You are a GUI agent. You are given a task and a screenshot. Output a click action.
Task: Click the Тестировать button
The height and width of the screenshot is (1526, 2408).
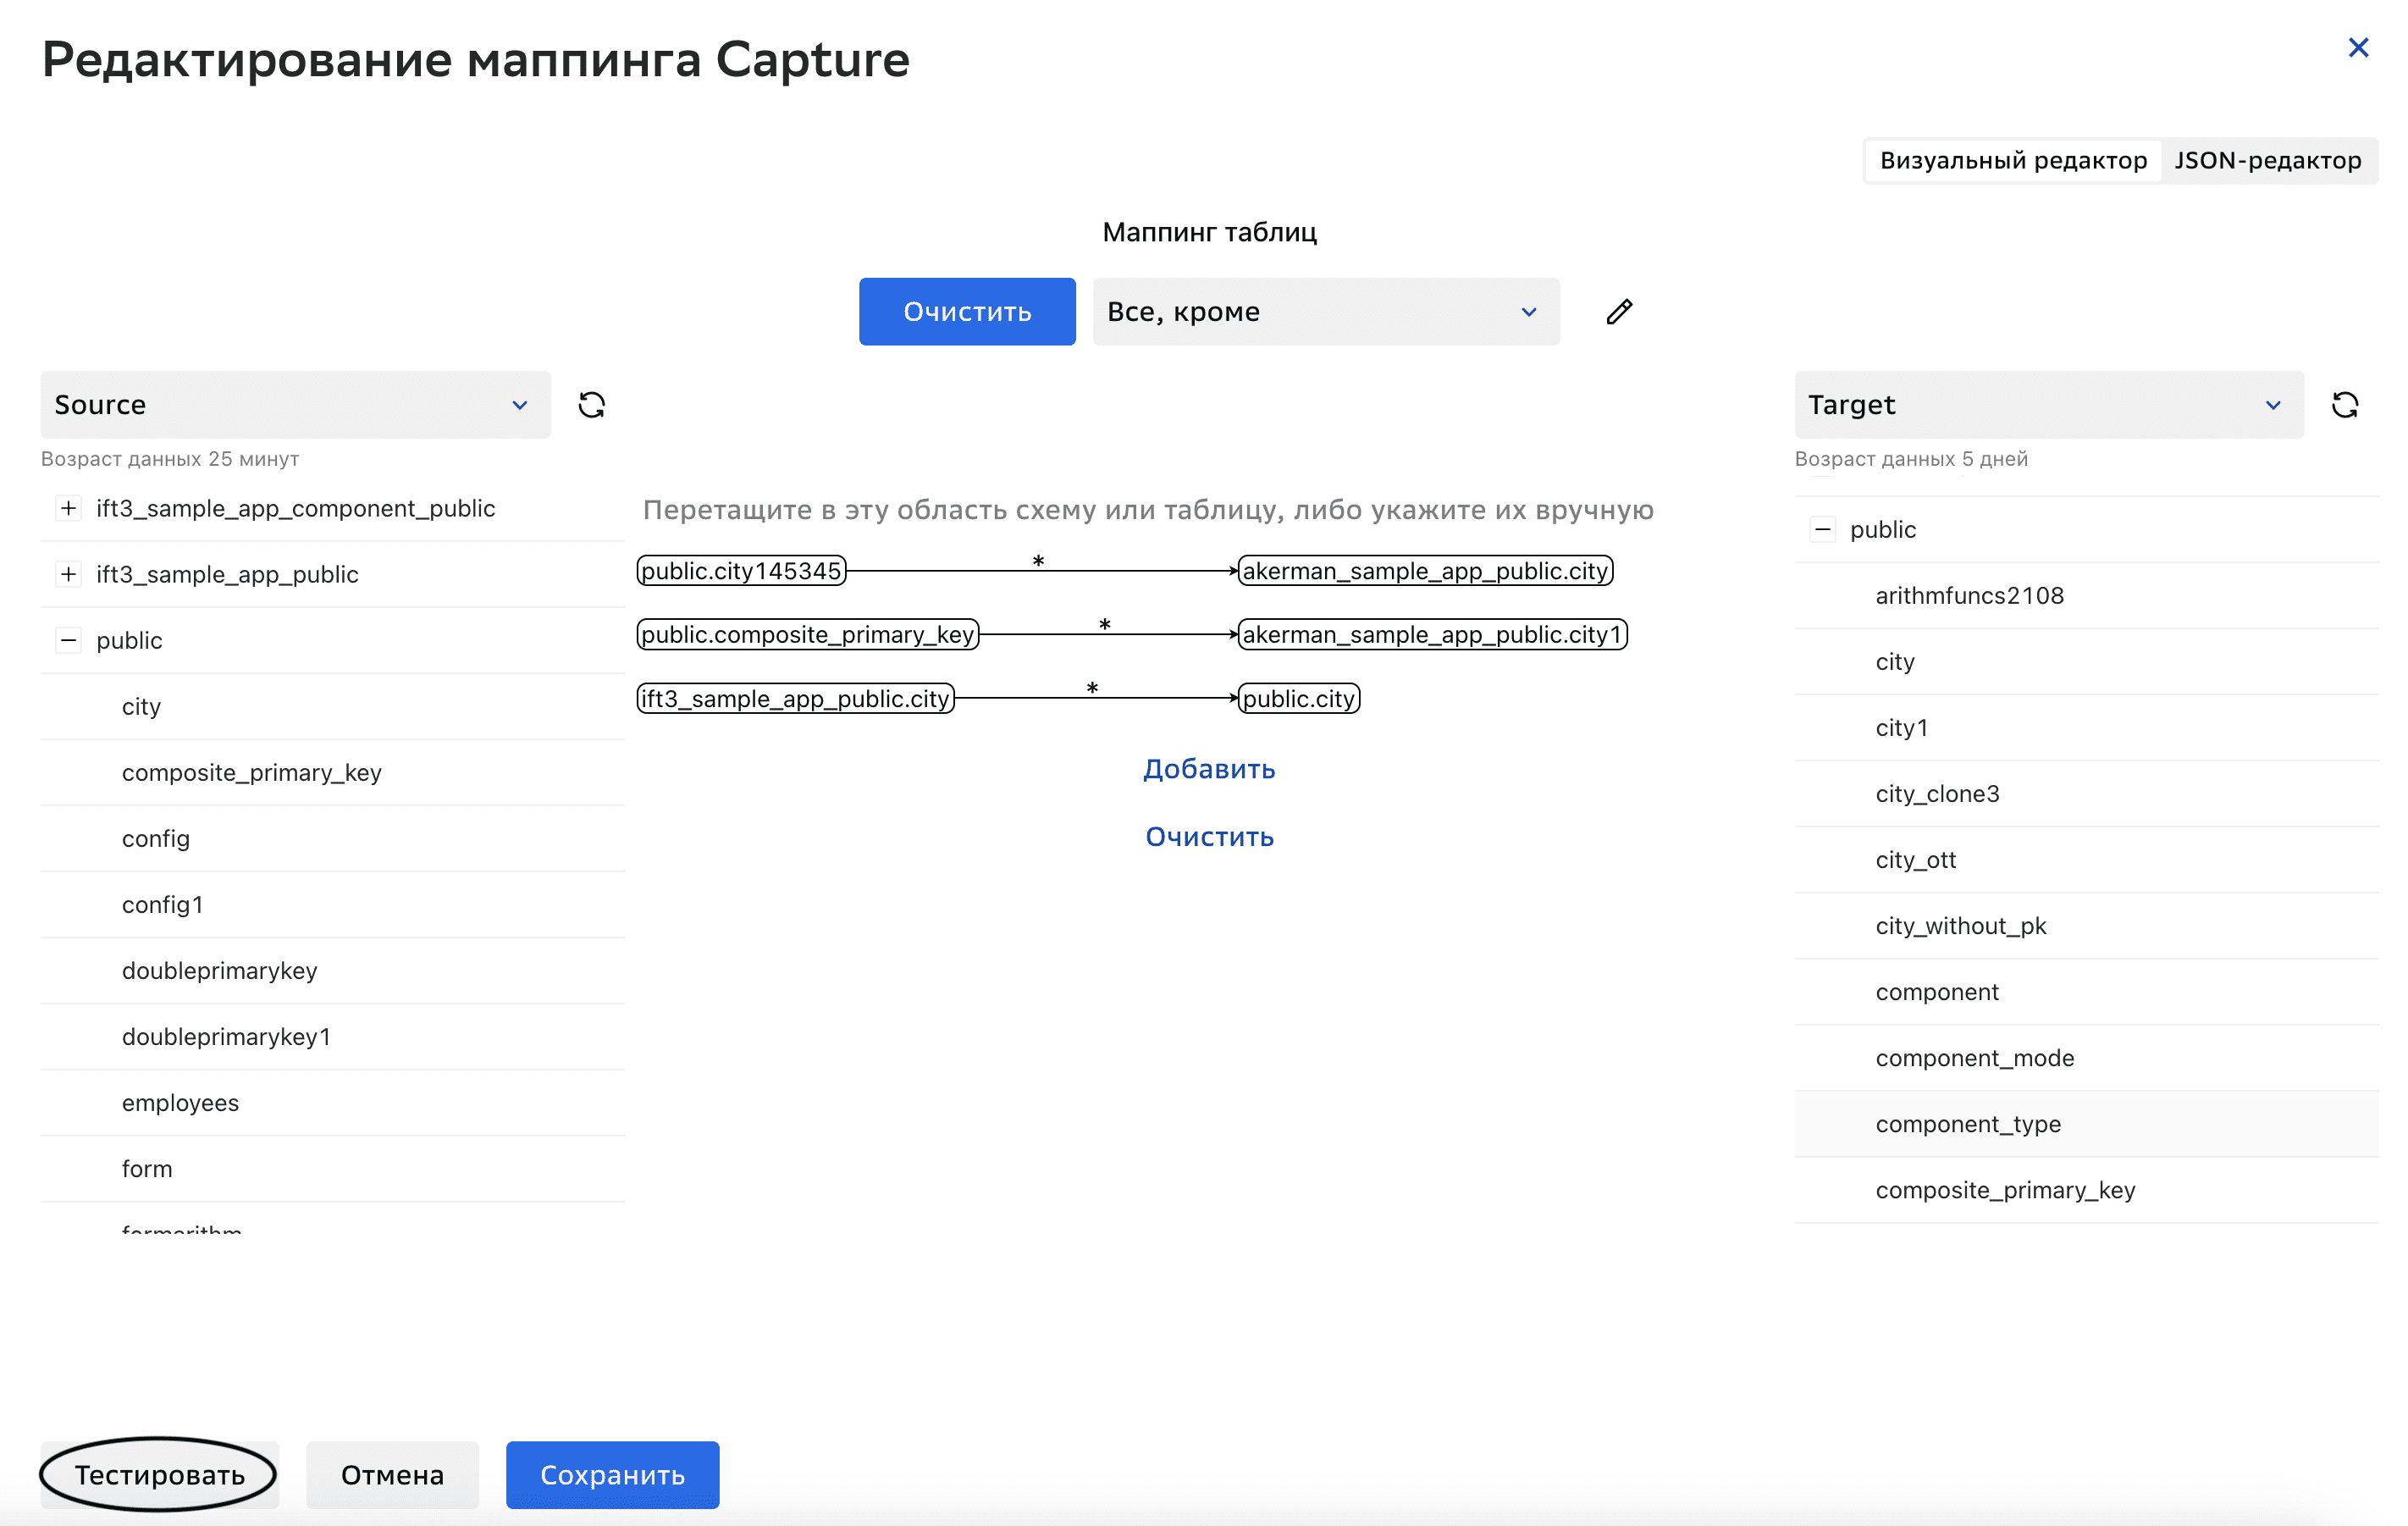click(x=160, y=1474)
